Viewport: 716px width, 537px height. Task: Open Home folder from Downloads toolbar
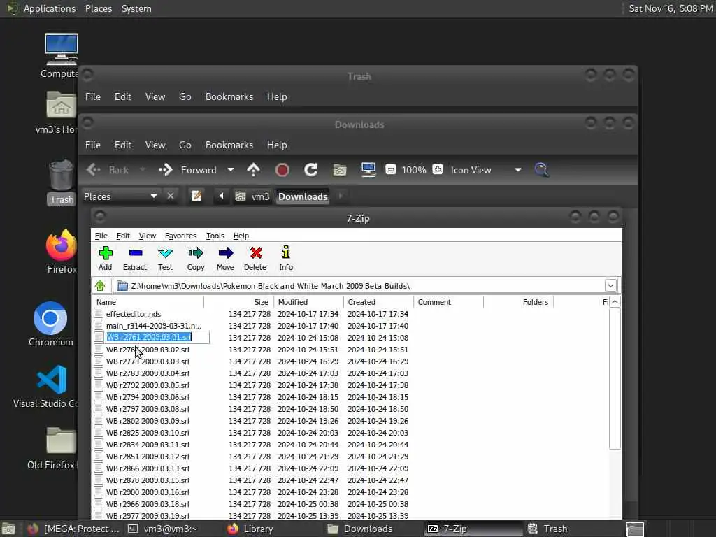pyautogui.click(x=339, y=170)
